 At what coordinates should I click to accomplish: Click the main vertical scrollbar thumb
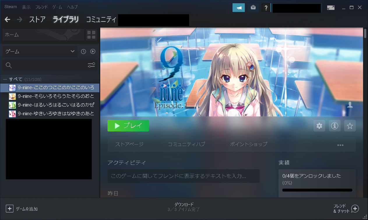coord(365,33)
